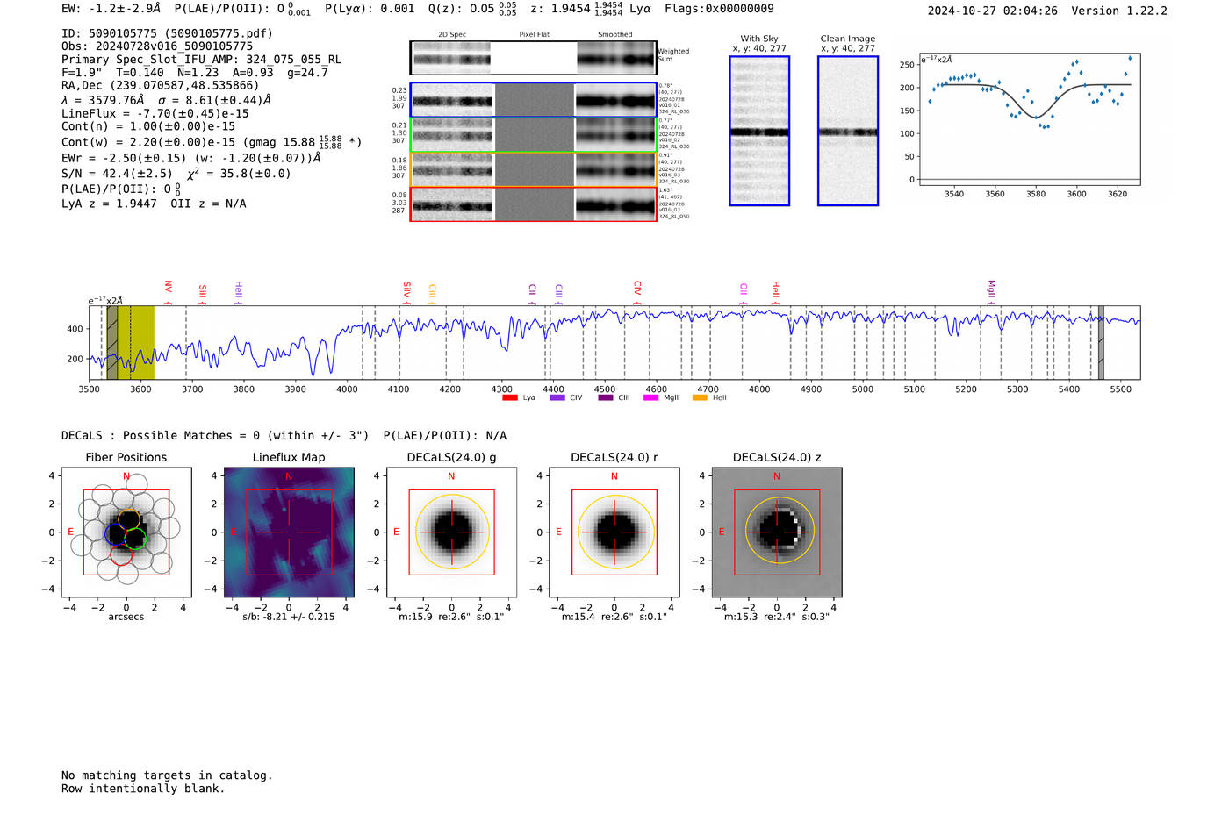Select the red-framed fiber spectrum row
The height and width of the screenshot is (836, 1229).
pyautogui.click(x=533, y=204)
